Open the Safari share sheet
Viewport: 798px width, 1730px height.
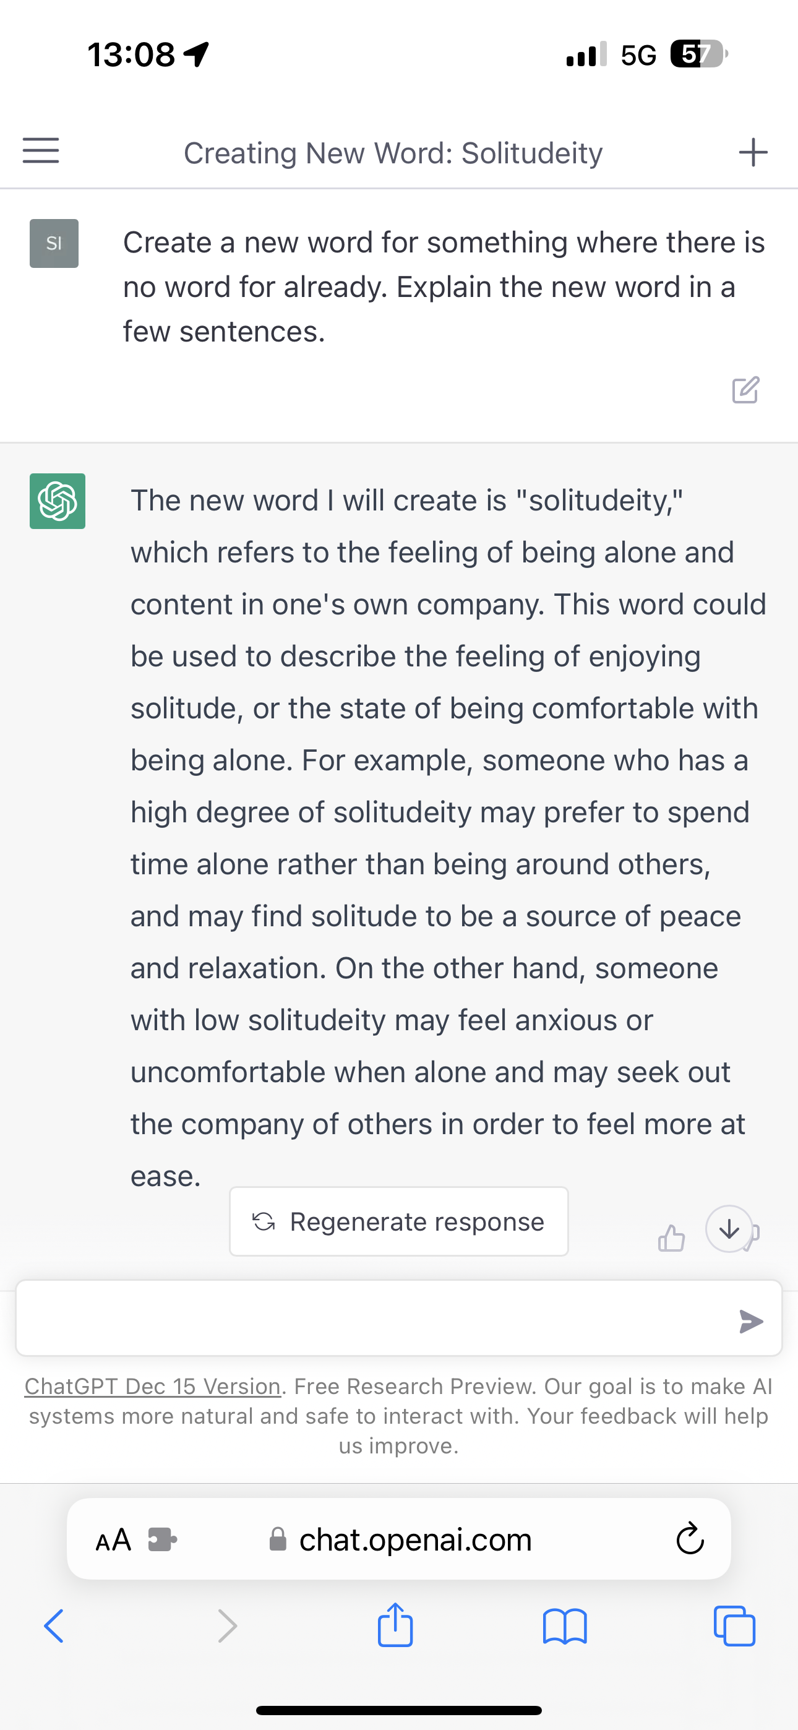pos(395,1625)
